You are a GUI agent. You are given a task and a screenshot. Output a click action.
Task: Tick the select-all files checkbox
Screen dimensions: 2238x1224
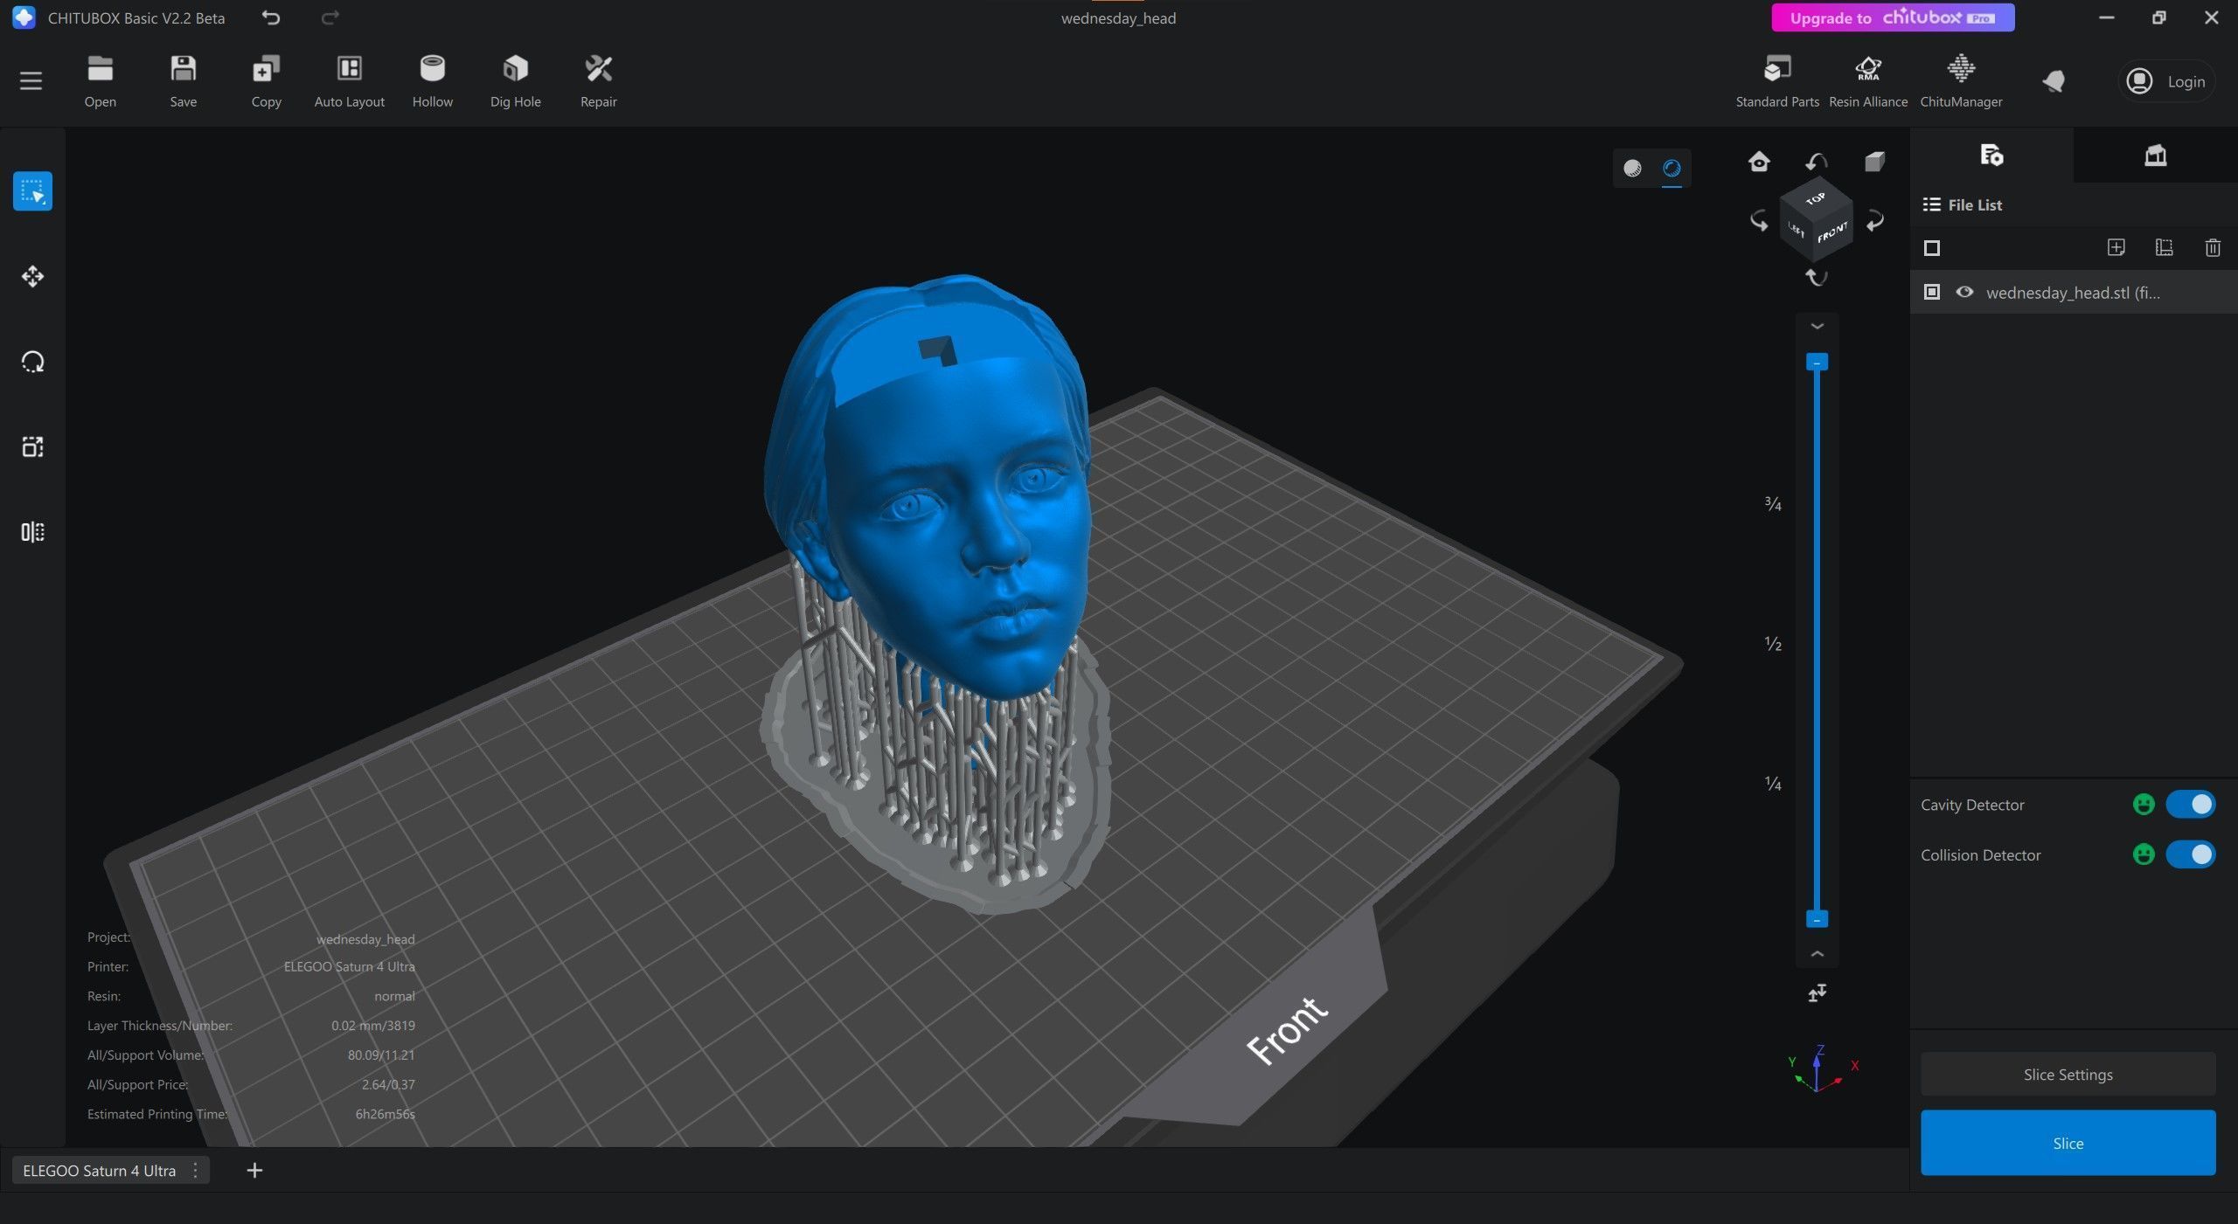coord(1932,248)
